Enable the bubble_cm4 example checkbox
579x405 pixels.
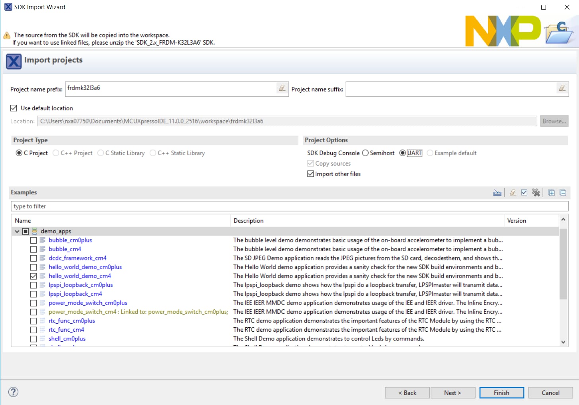(33, 249)
